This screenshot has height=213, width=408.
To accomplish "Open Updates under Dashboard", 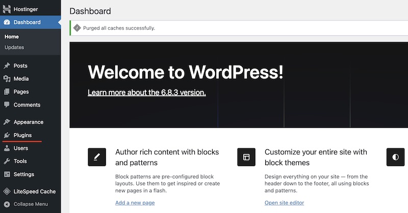I will coord(14,47).
